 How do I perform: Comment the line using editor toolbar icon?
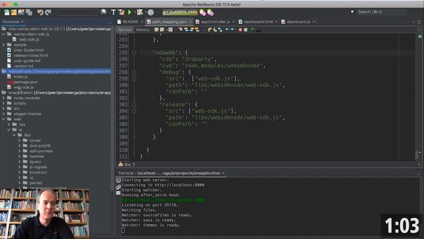coord(252,29)
